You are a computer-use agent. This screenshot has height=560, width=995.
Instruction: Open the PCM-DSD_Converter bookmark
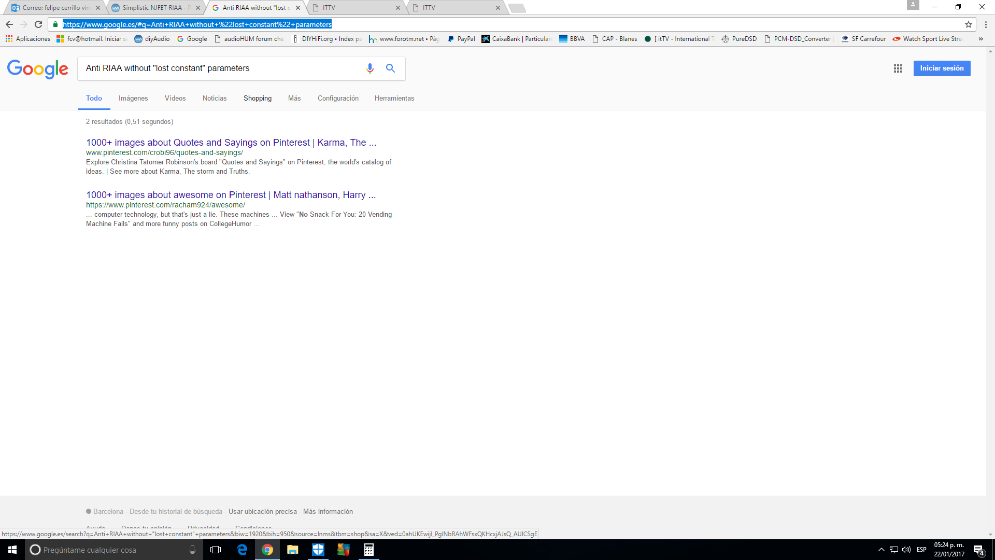point(798,39)
